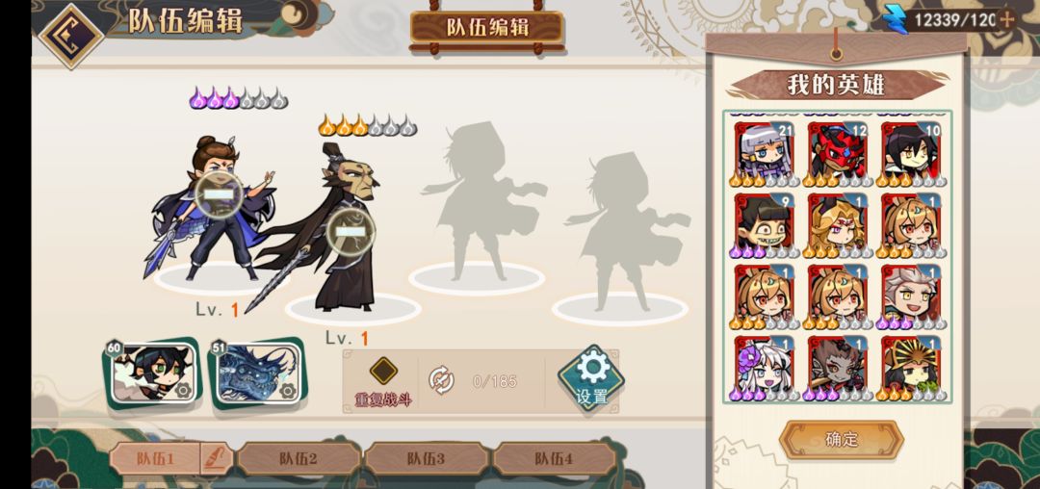1040x489 pixels.
Task: Switch to 队伍2 tab
Action: coord(299,458)
